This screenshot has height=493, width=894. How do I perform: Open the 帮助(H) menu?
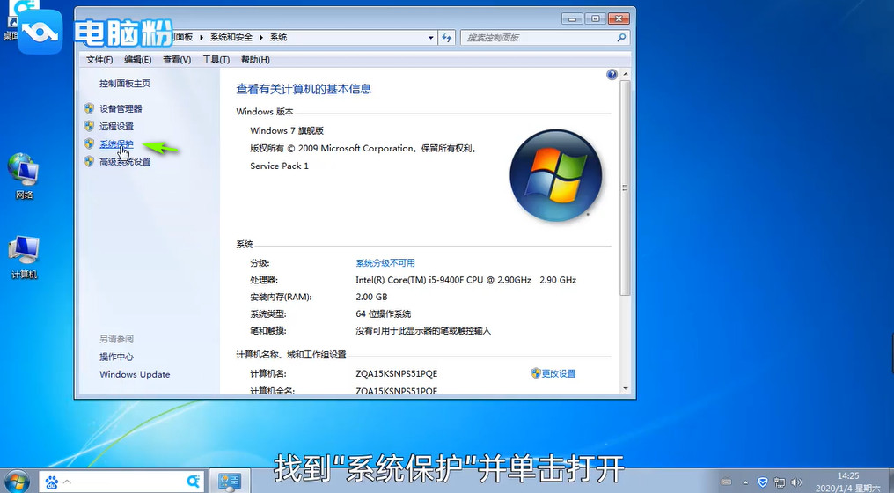pyautogui.click(x=255, y=59)
